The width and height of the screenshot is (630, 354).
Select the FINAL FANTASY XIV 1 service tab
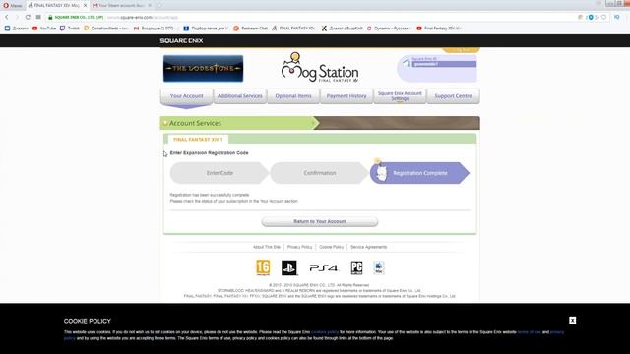coord(198,140)
